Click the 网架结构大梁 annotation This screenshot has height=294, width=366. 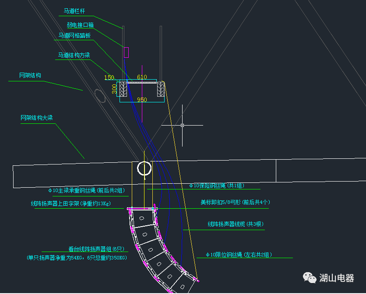(x=36, y=118)
